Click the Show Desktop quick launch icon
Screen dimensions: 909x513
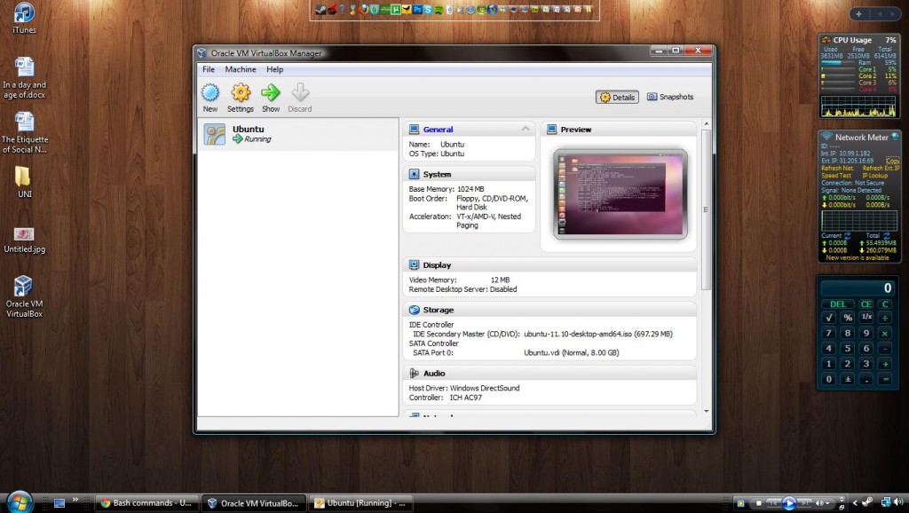tap(59, 503)
